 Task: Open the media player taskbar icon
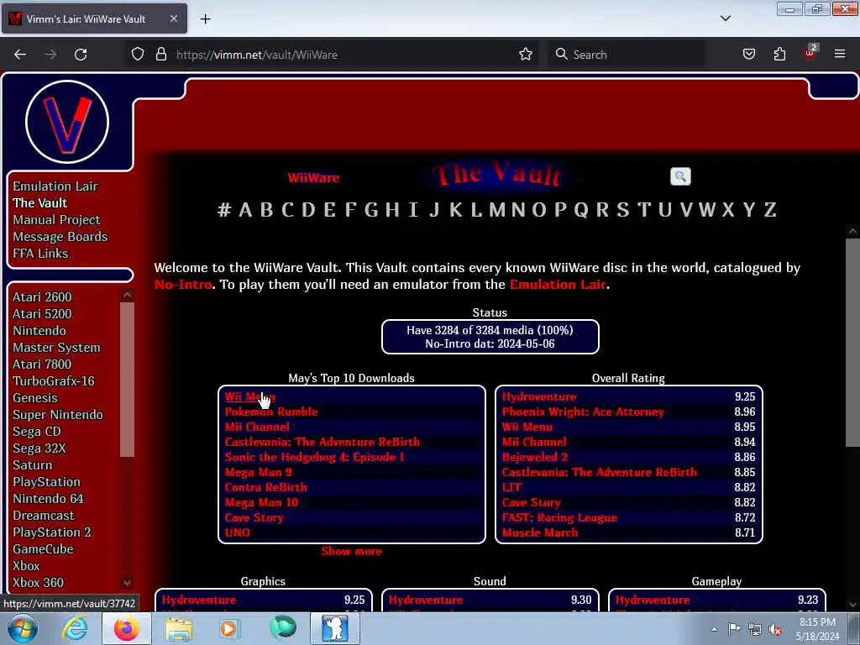[x=230, y=628]
